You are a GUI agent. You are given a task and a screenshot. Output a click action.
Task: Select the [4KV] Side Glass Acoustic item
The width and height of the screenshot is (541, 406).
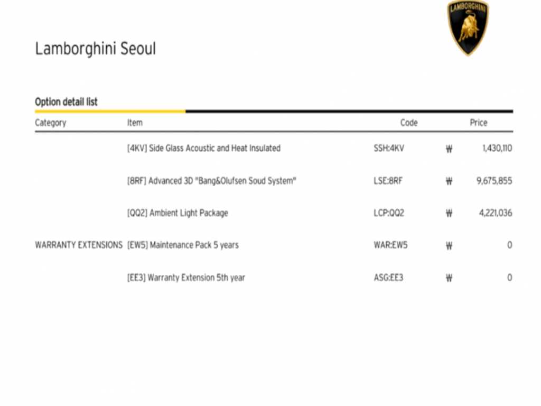click(203, 149)
